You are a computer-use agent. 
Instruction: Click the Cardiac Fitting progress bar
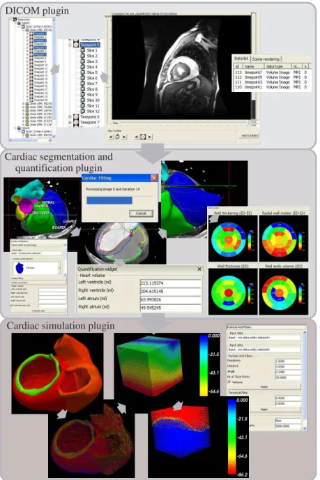119,200
